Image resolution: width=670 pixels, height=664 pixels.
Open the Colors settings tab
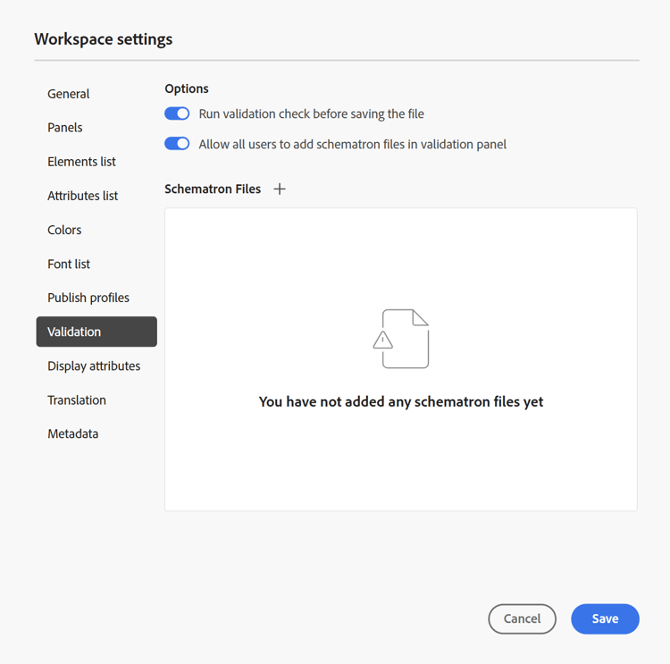point(64,230)
